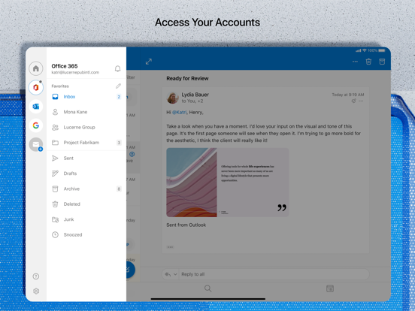This screenshot has height=311, width=415.
Task: Click the sender name Lydia Bauer
Action: coord(195,95)
